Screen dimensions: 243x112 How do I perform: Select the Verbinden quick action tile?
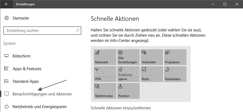[152, 57]
